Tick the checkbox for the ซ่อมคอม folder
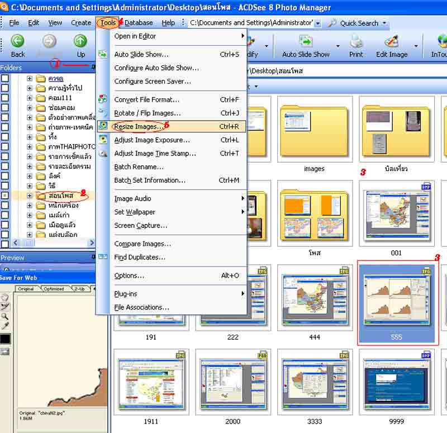 tap(5, 107)
